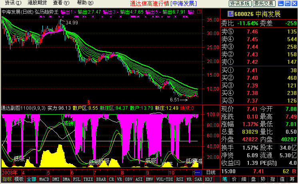
Task: Select the 指标 tab
Action: click(7, 179)
